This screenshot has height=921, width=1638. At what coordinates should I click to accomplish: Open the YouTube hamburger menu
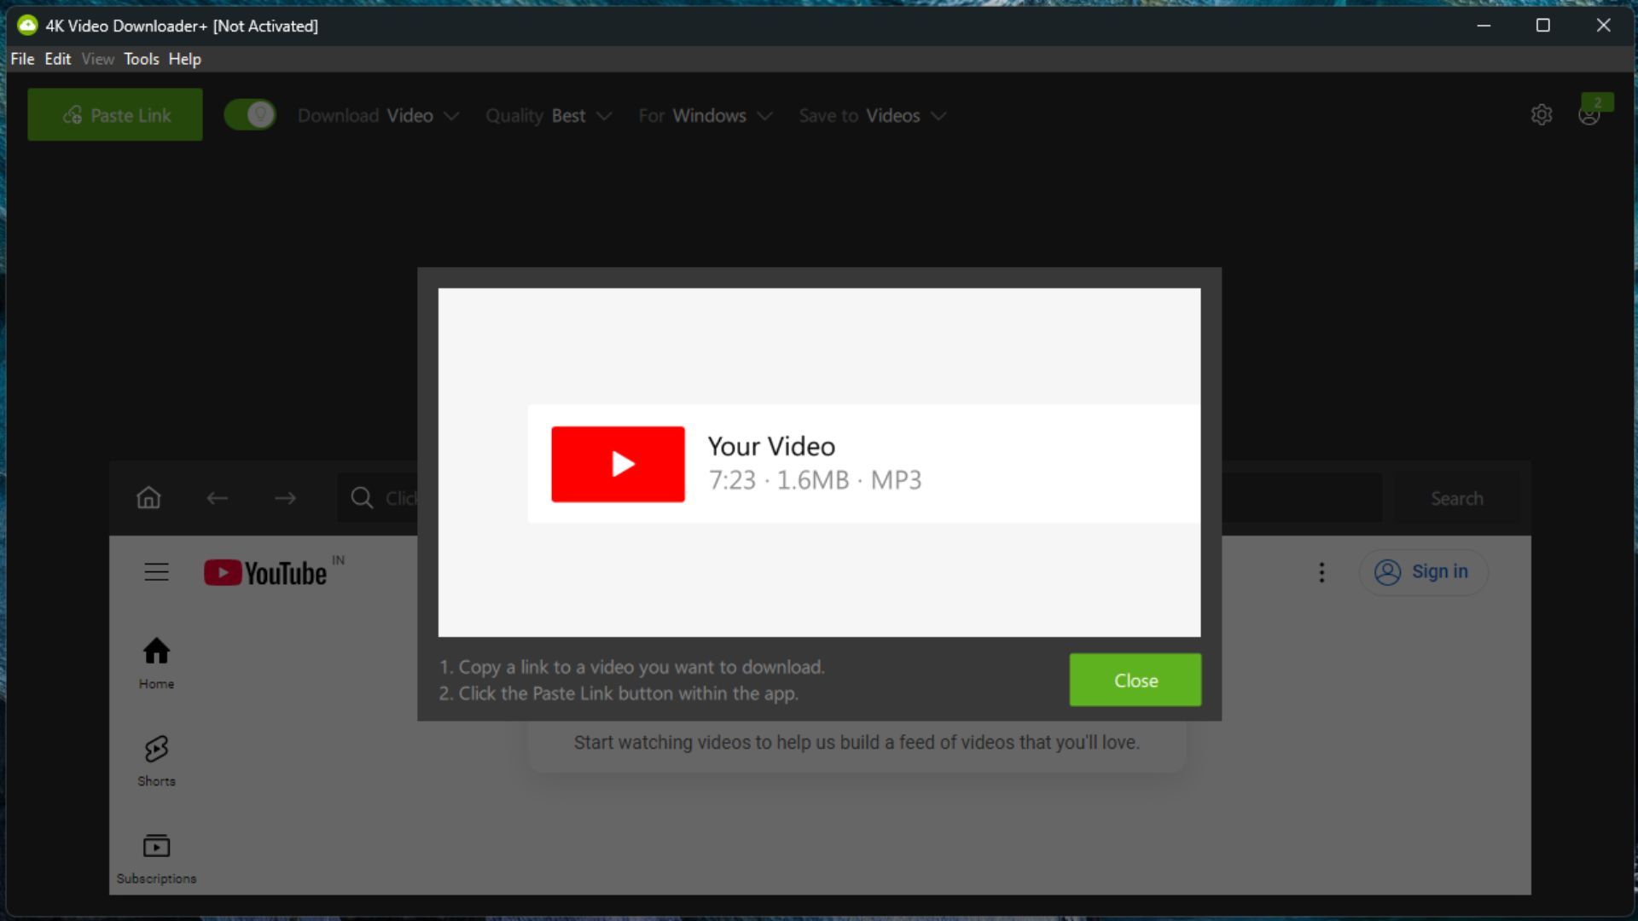156,572
